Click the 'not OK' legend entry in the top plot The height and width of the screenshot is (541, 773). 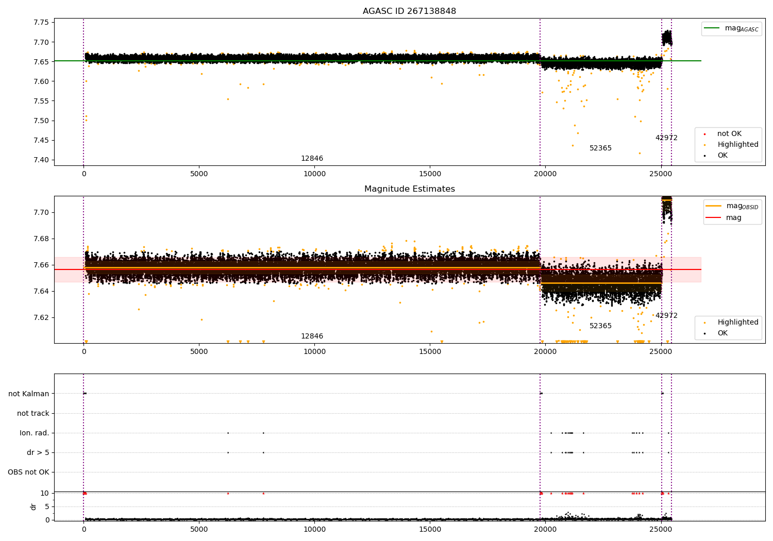click(x=729, y=134)
